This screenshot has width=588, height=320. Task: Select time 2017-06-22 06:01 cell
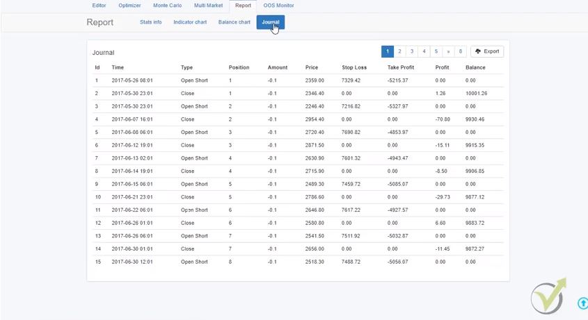132,210
